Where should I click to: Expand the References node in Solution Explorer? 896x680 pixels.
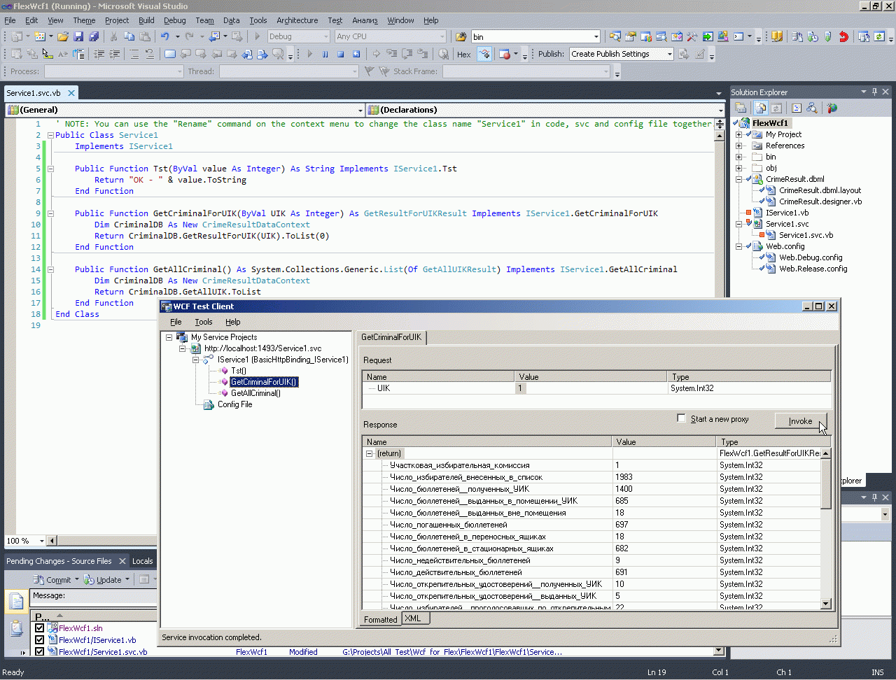click(738, 146)
